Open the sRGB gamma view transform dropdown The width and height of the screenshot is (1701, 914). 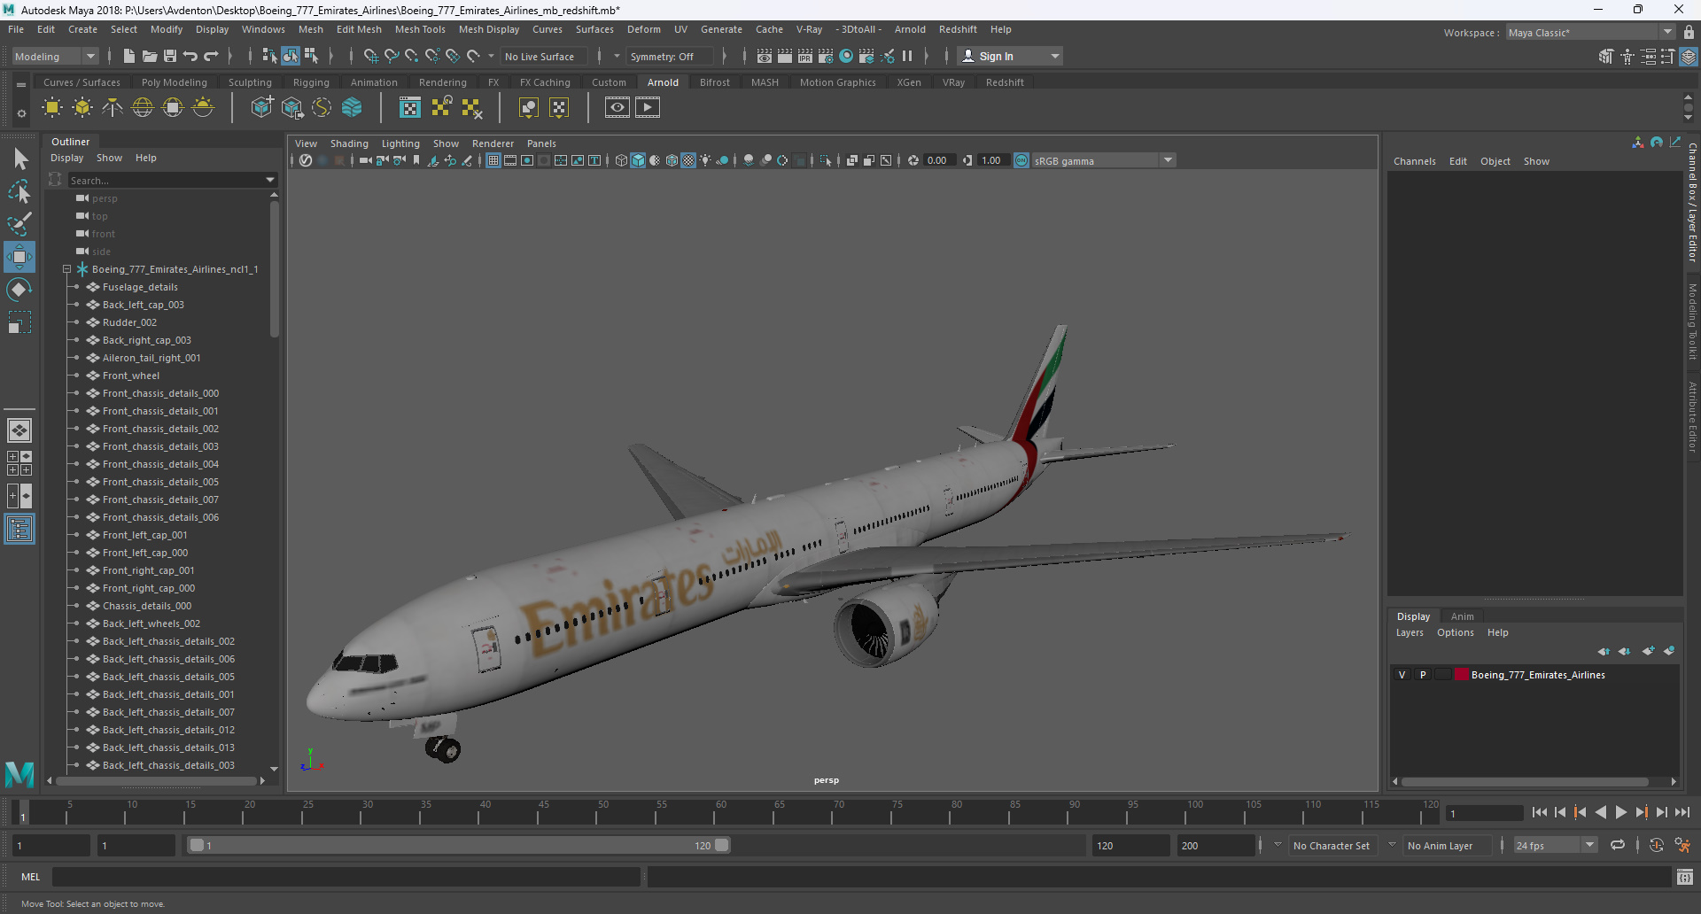1104,160
